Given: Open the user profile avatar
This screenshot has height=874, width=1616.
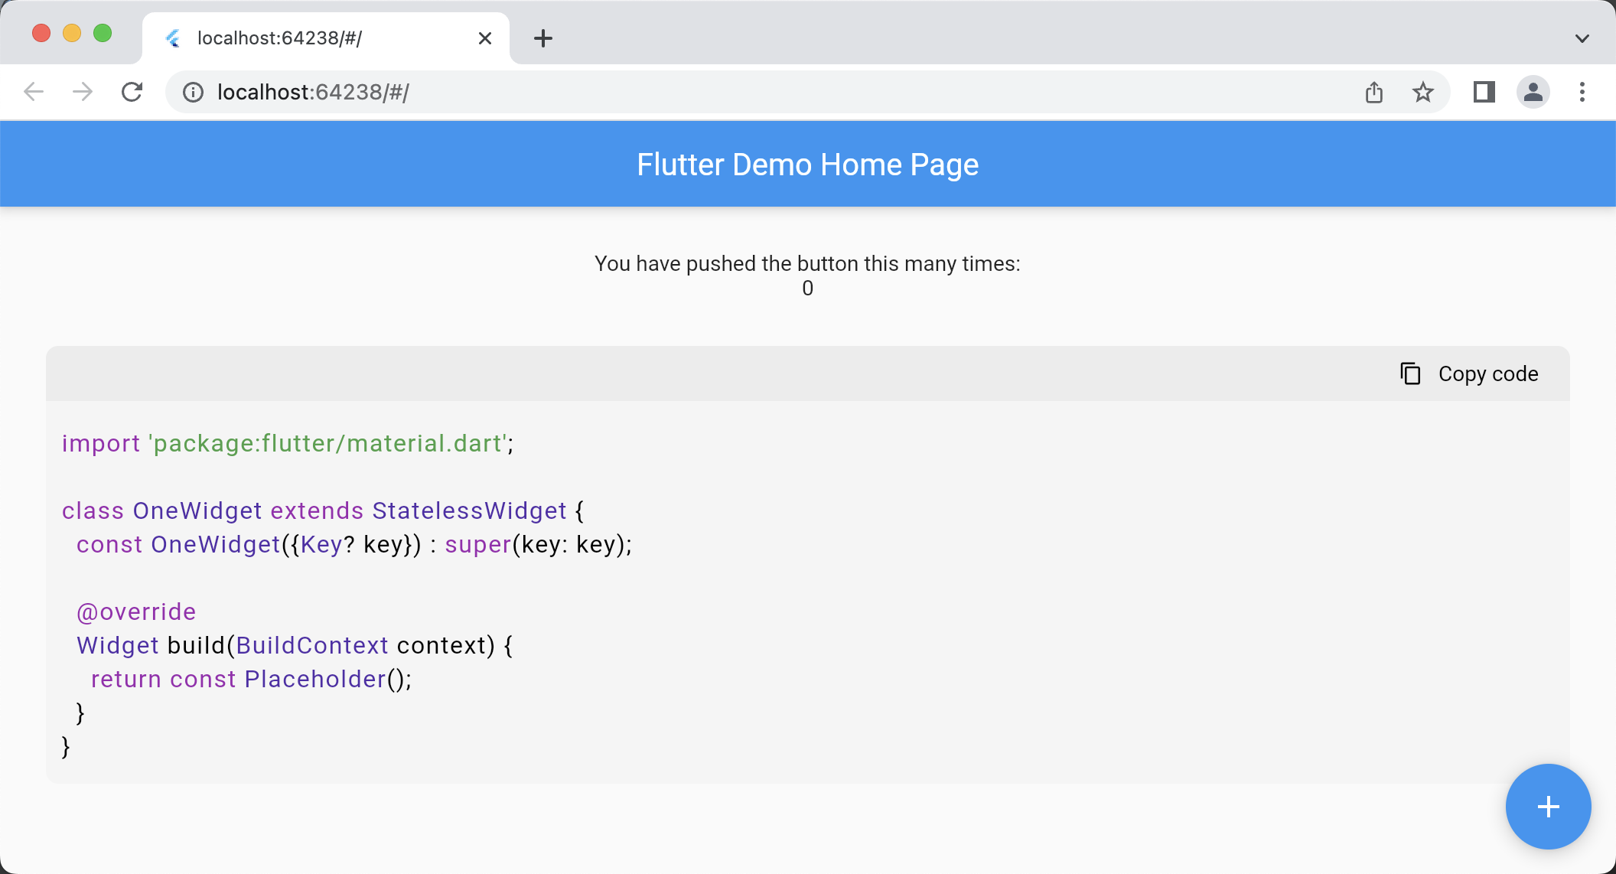Looking at the screenshot, I should (x=1533, y=93).
